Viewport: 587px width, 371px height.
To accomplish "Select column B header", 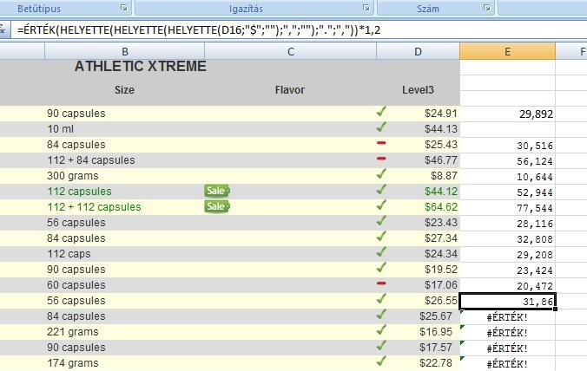I will click(125, 51).
